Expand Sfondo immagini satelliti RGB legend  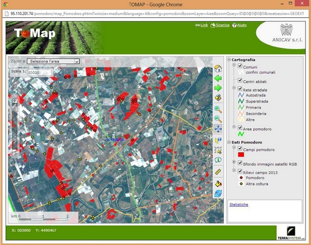234,162
